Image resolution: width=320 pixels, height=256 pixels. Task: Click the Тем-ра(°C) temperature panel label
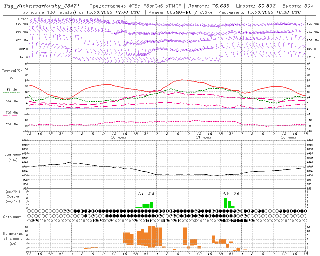[12, 71]
